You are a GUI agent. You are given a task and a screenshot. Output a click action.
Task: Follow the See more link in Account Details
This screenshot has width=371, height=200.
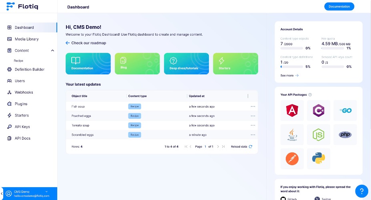tap(289, 76)
